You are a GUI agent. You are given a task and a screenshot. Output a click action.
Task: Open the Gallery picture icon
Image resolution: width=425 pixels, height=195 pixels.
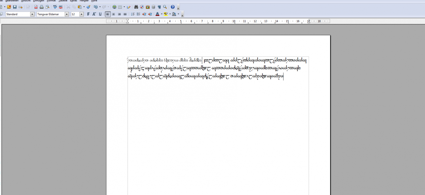click(x=148, y=7)
